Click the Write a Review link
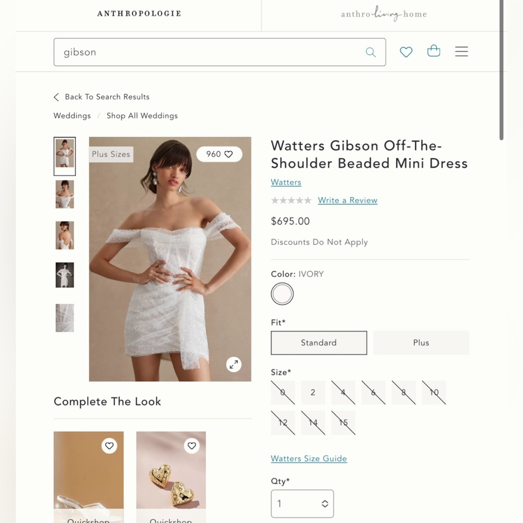Viewport: 523px width, 523px height. [x=348, y=200]
